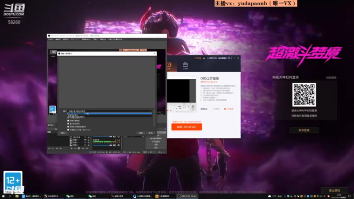
Task: Add a scene with plus icon
Action: [49, 148]
